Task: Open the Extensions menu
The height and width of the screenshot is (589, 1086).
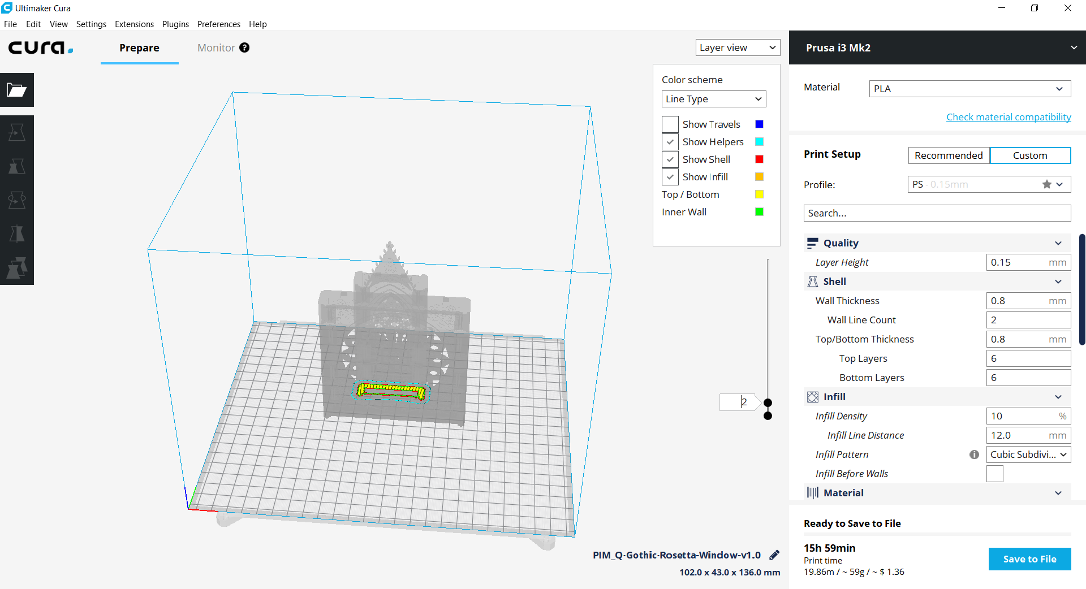Action: coord(134,24)
